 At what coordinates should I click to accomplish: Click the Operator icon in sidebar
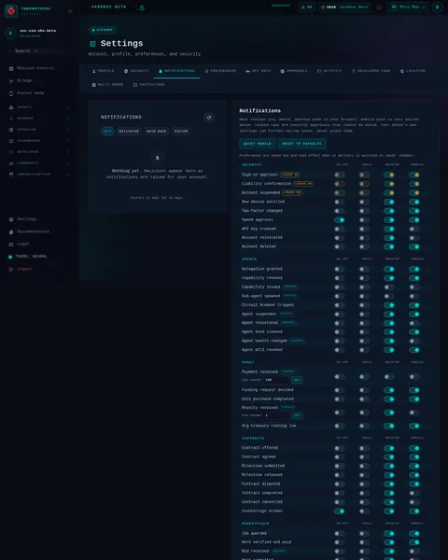click(11, 130)
